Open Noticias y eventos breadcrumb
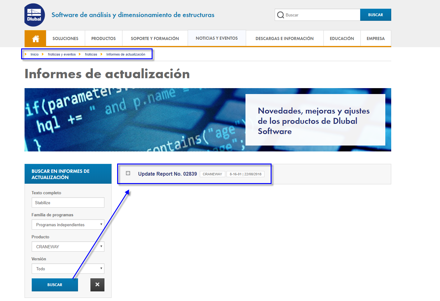The image size is (440, 301). coord(62,54)
